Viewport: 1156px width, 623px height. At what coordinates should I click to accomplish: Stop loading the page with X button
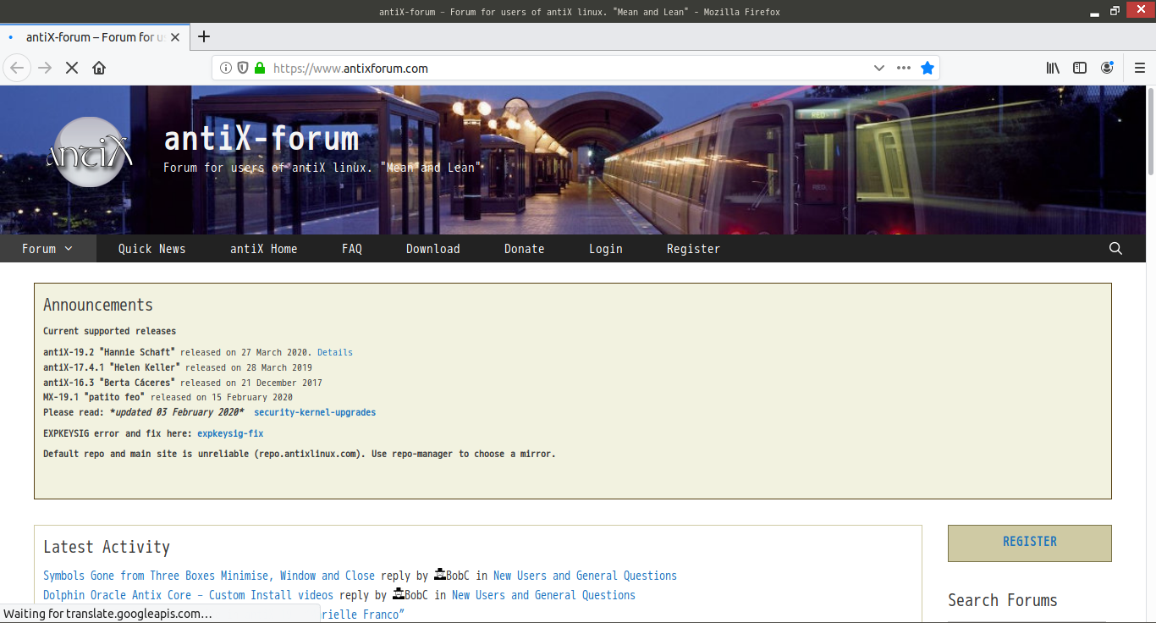coord(72,68)
